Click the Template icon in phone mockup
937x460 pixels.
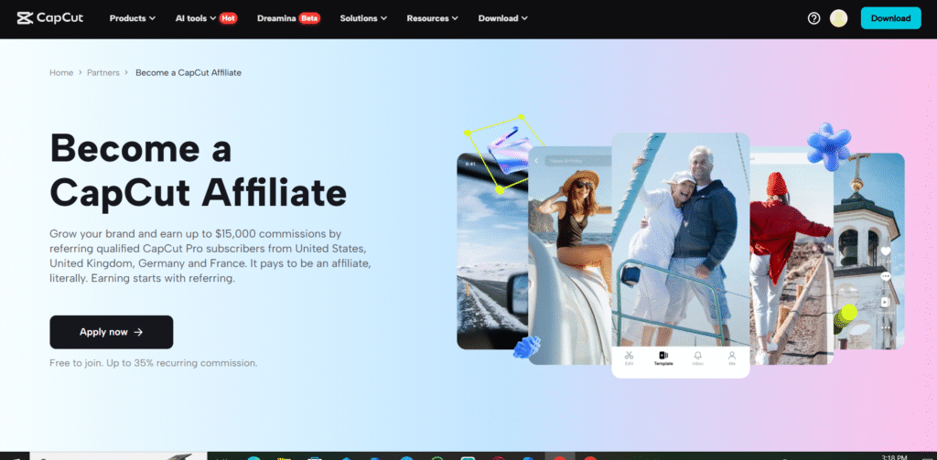pyautogui.click(x=663, y=358)
